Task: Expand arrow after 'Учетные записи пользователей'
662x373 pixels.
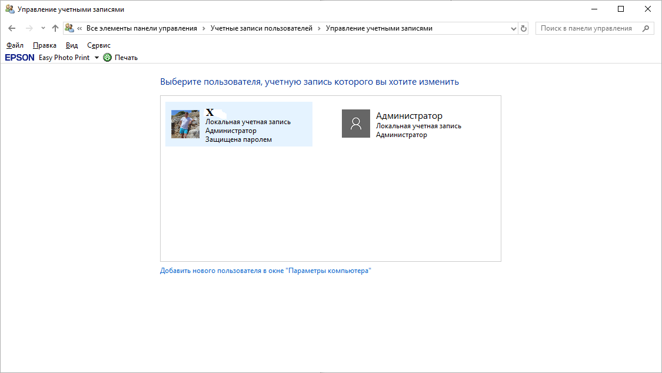Action: [319, 28]
